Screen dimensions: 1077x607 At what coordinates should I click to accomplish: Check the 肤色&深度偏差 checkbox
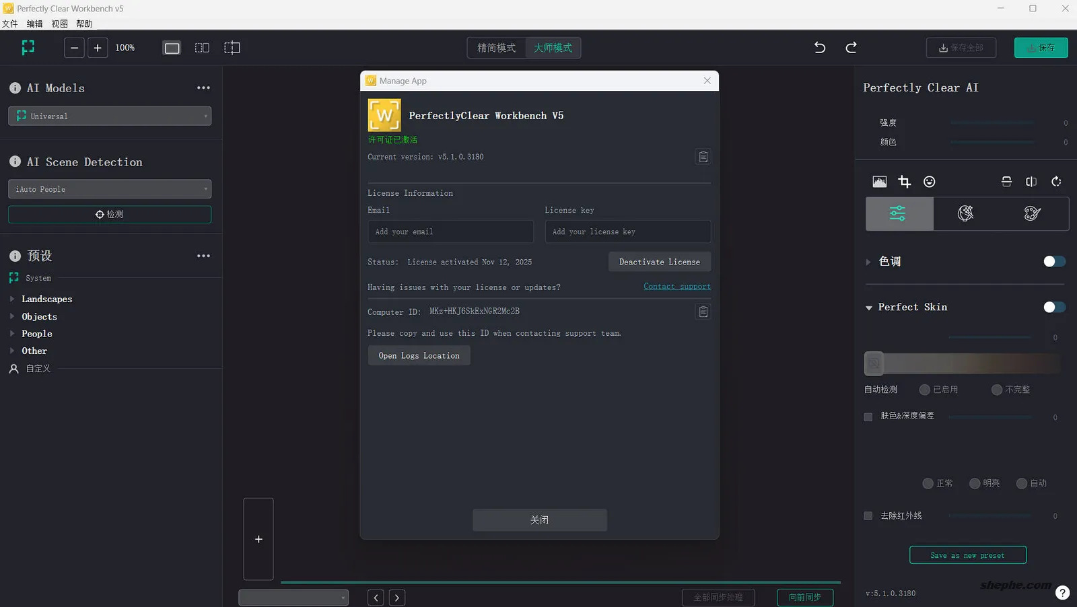pos(868,417)
